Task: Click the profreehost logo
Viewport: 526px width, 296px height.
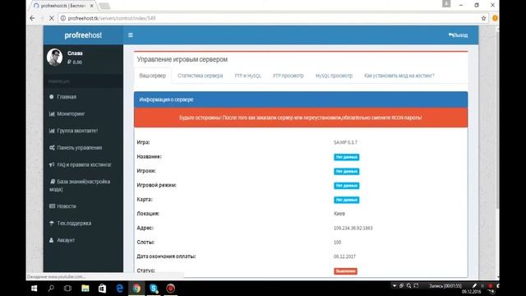Action: coord(83,35)
